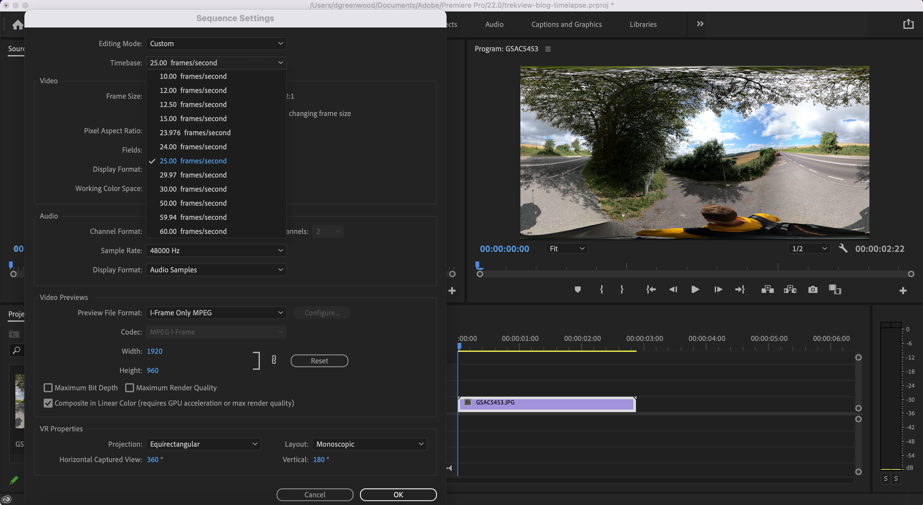Open the Captions and Graphics workspace

566,24
